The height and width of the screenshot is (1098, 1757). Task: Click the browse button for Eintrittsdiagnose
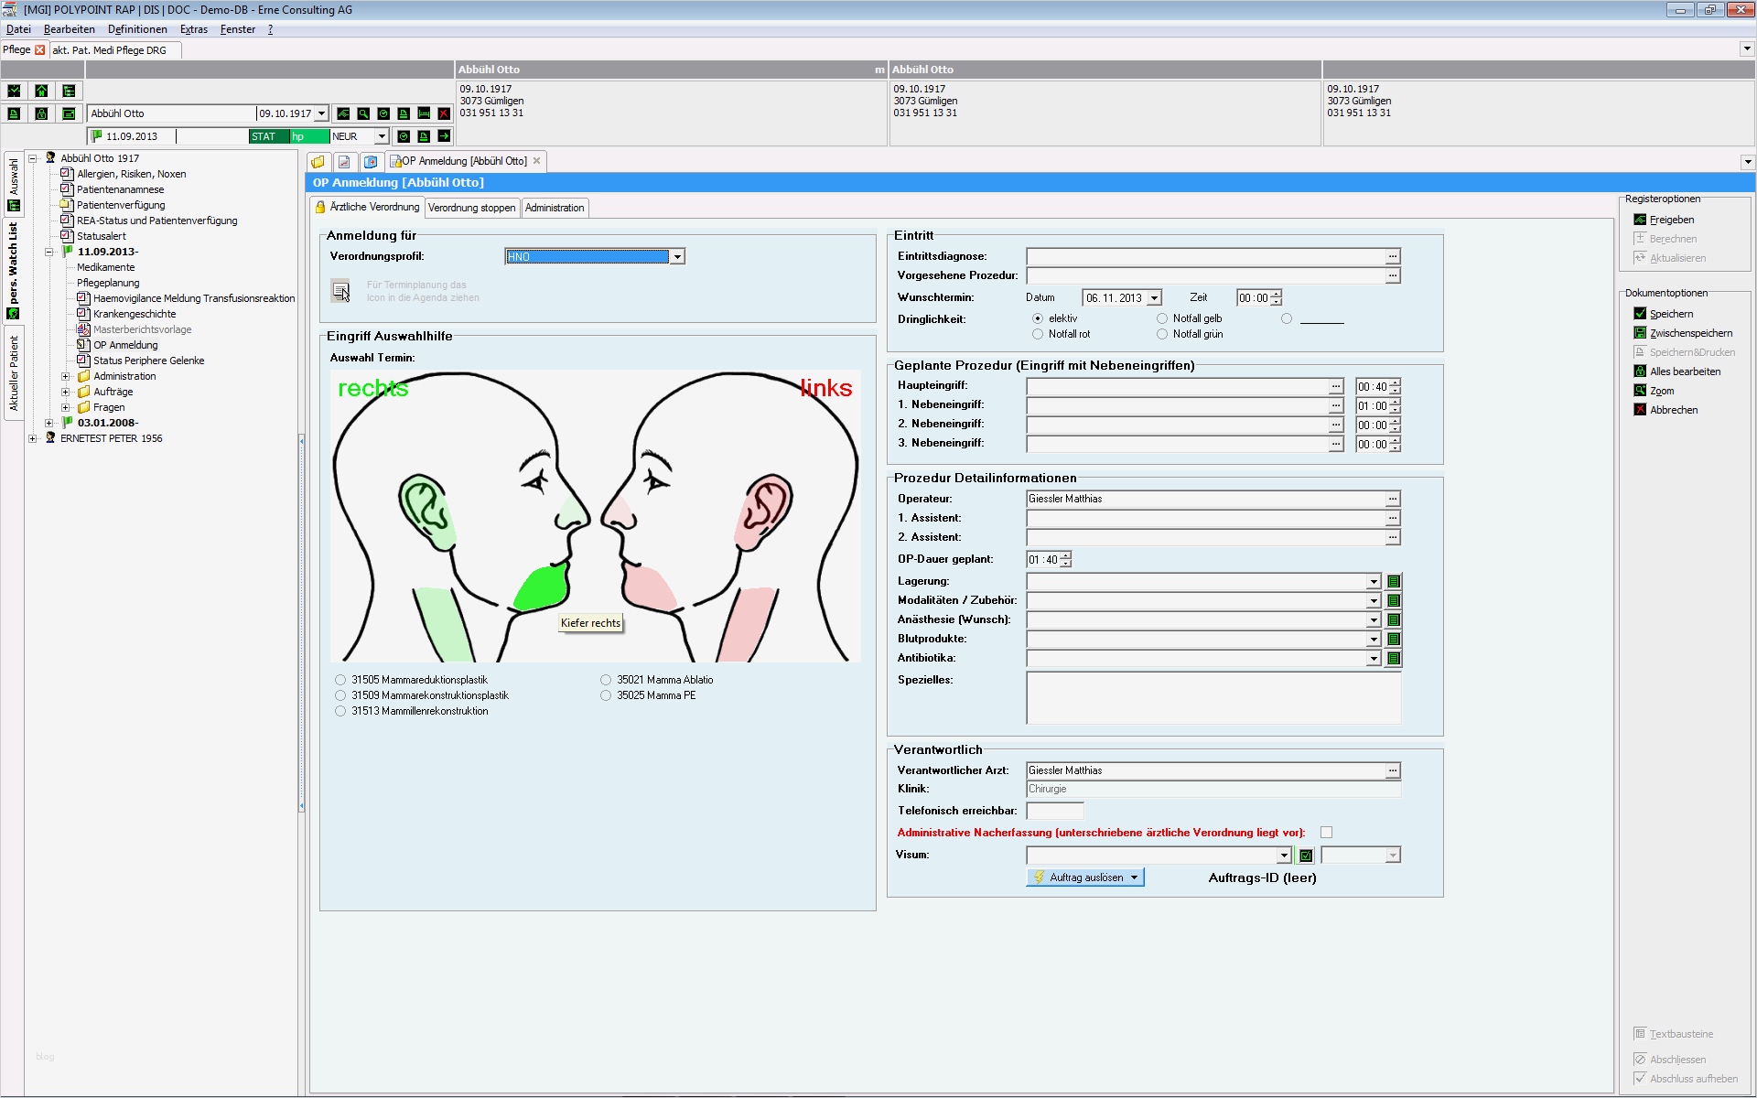(1392, 257)
